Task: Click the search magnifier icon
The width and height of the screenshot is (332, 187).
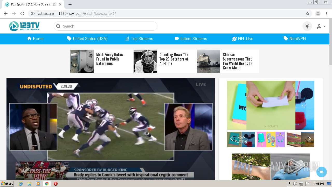Action: click(x=58, y=26)
